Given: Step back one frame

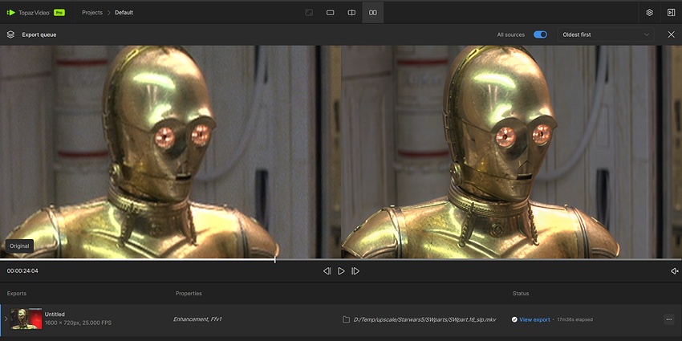Looking at the screenshot, I should coord(327,271).
